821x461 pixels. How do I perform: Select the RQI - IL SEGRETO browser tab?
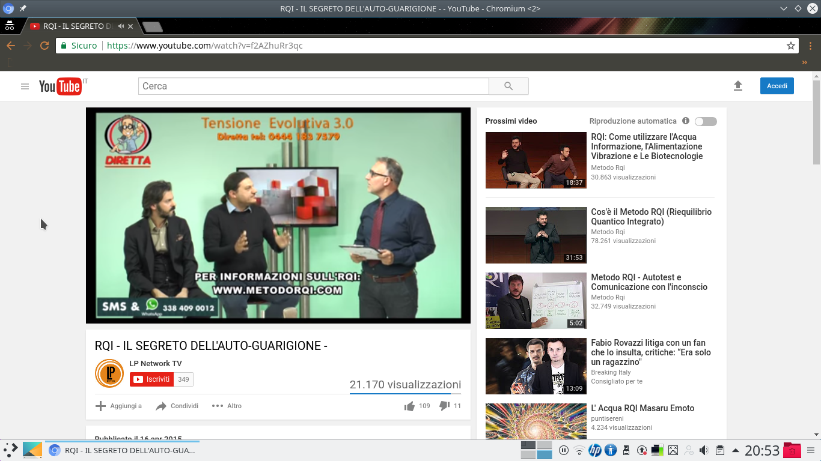click(78, 26)
